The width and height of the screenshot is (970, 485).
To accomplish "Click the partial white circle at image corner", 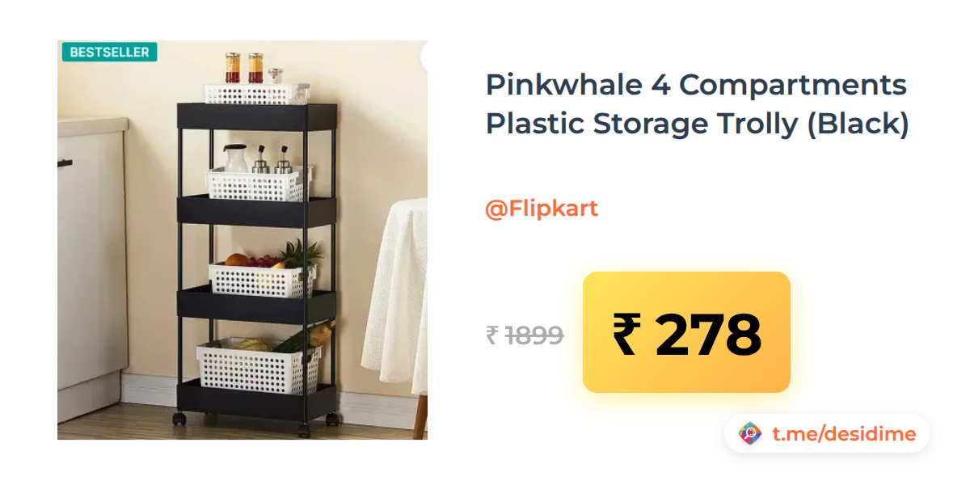I will coord(424,57).
